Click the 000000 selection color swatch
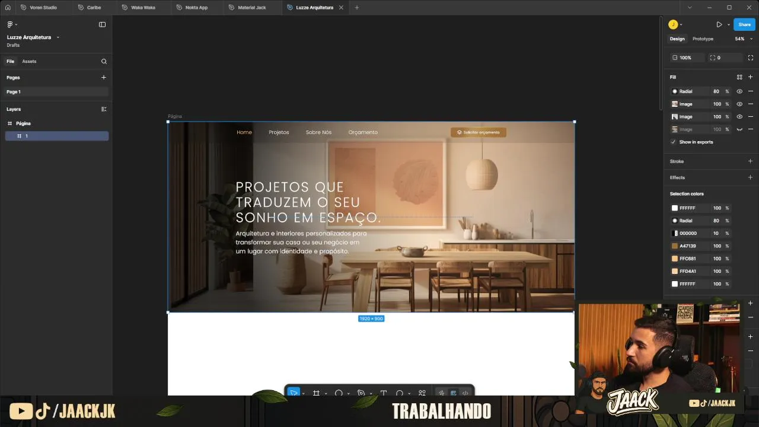The image size is (759, 427). [675, 233]
